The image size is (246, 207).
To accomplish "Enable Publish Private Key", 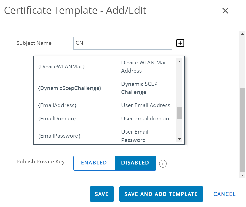I will click(x=94, y=163).
